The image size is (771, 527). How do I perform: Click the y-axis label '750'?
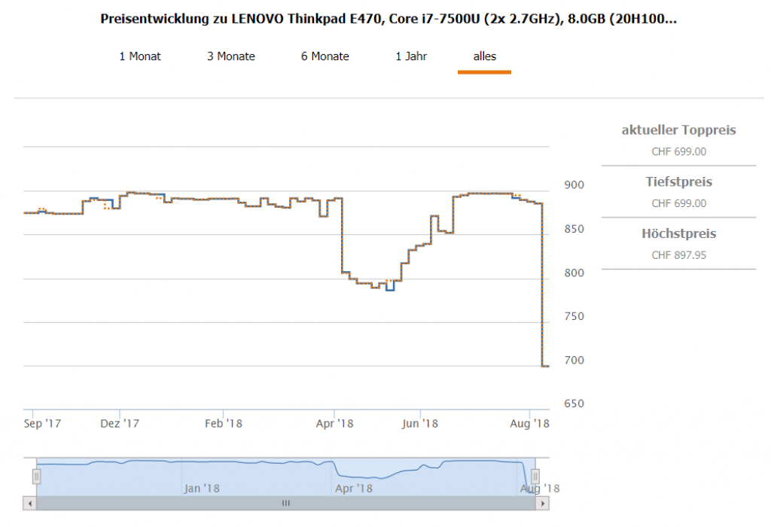(x=574, y=317)
